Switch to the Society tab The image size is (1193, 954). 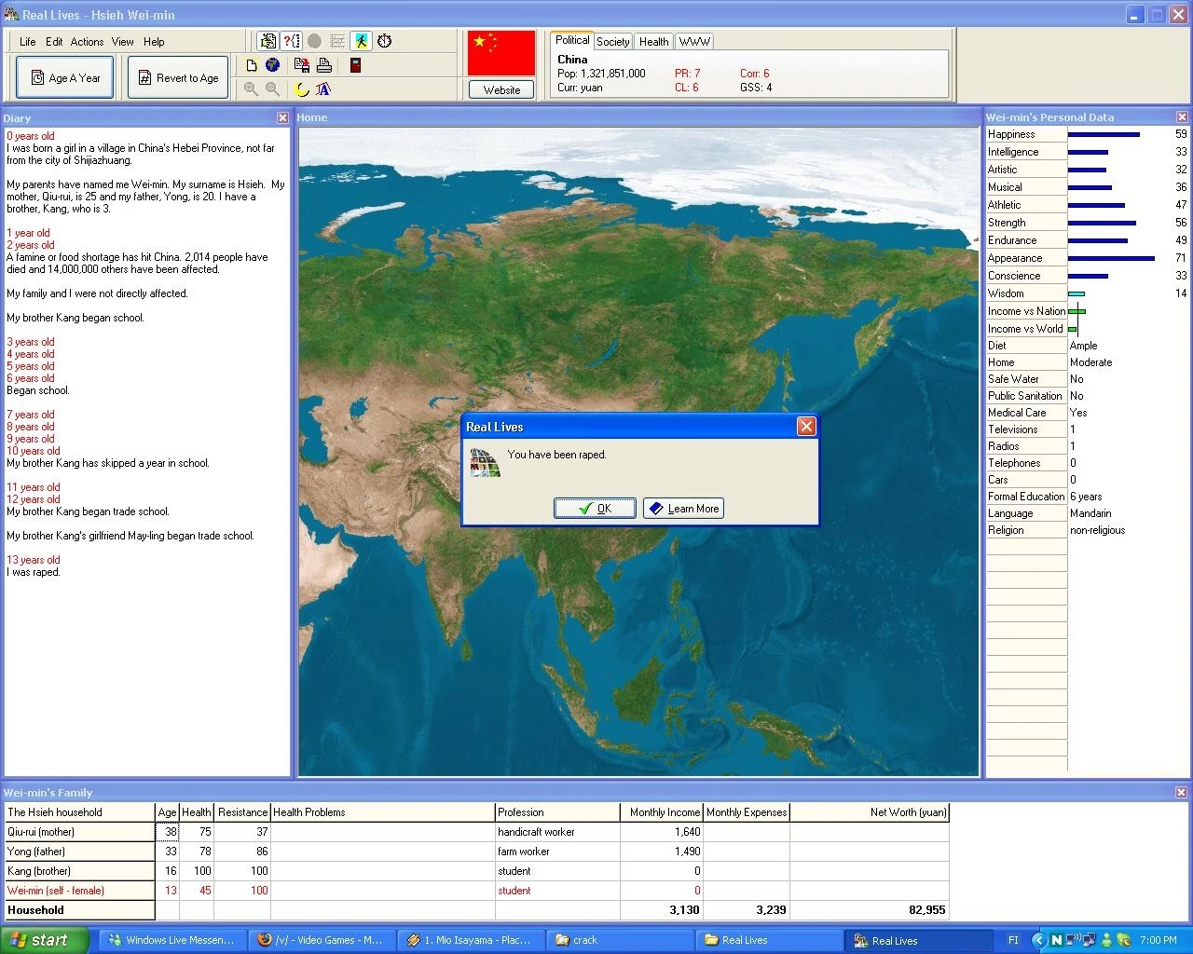click(612, 42)
